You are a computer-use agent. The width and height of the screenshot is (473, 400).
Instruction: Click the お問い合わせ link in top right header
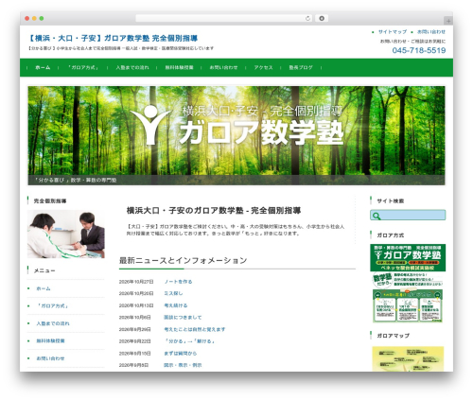pyautogui.click(x=431, y=32)
